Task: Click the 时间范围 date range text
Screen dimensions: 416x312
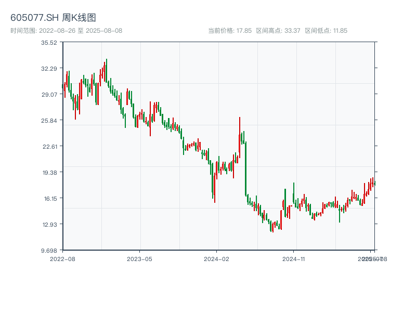Action: click(x=66, y=31)
